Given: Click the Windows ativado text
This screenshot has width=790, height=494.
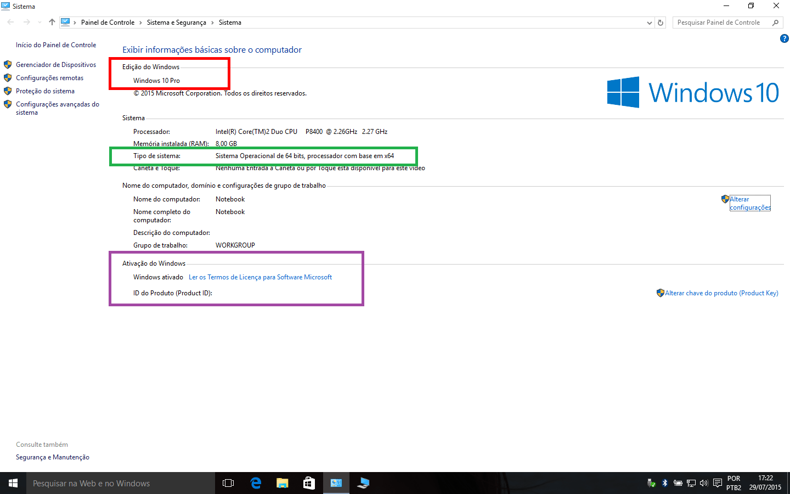Looking at the screenshot, I should pos(158,277).
